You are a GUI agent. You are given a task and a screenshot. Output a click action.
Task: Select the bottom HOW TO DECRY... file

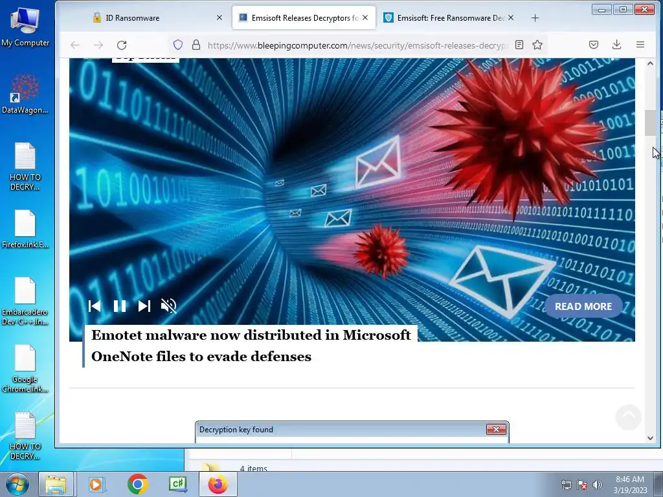point(25,436)
